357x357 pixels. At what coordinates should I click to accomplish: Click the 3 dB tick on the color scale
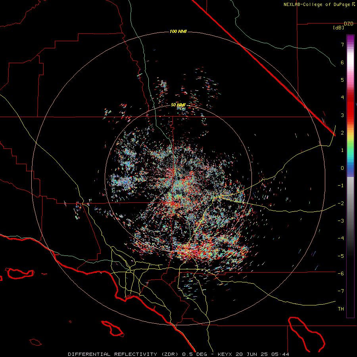click(x=342, y=115)
